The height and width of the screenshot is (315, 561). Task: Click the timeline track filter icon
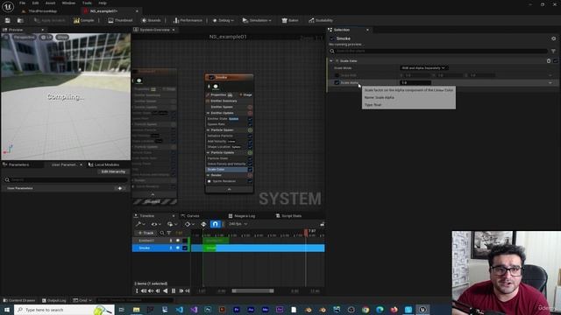tap(169, 233)
